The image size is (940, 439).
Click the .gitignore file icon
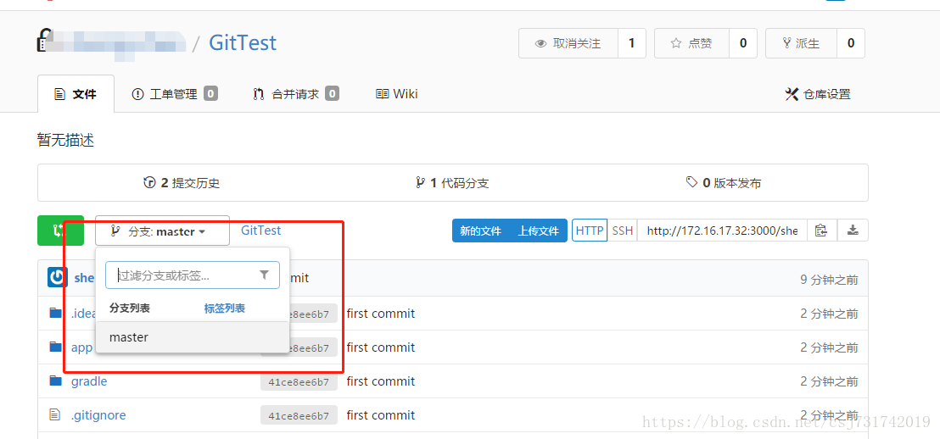point(55,414)
